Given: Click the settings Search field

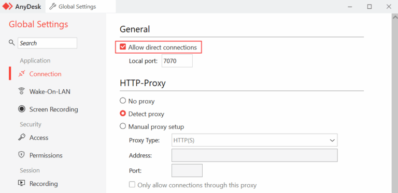Looking at the screenshot, I should click(47, 43).
